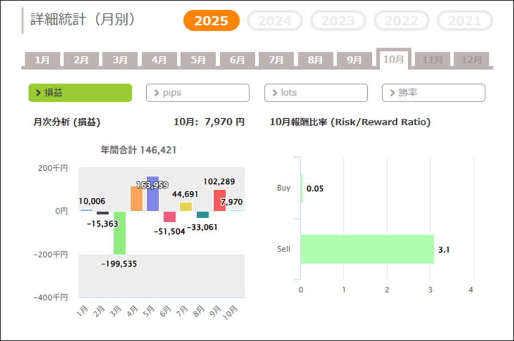Choose the 2021 year pill

(x=464, y=21)
